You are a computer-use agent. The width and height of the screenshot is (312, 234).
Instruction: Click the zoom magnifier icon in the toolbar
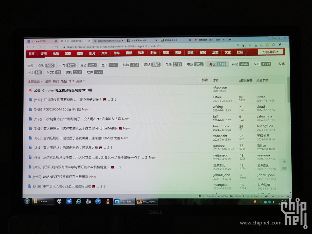pos(238,45)
